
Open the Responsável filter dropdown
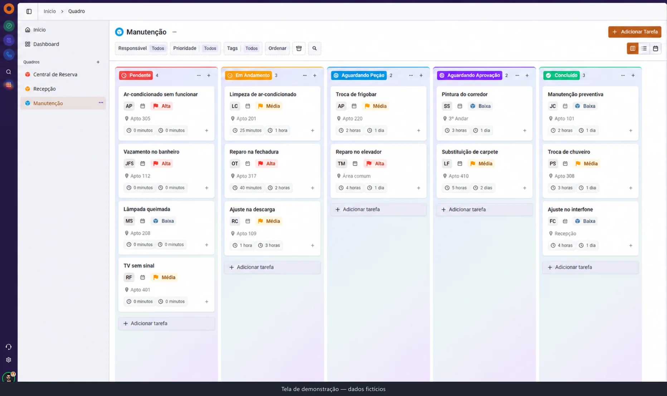(x=141, y=48)
